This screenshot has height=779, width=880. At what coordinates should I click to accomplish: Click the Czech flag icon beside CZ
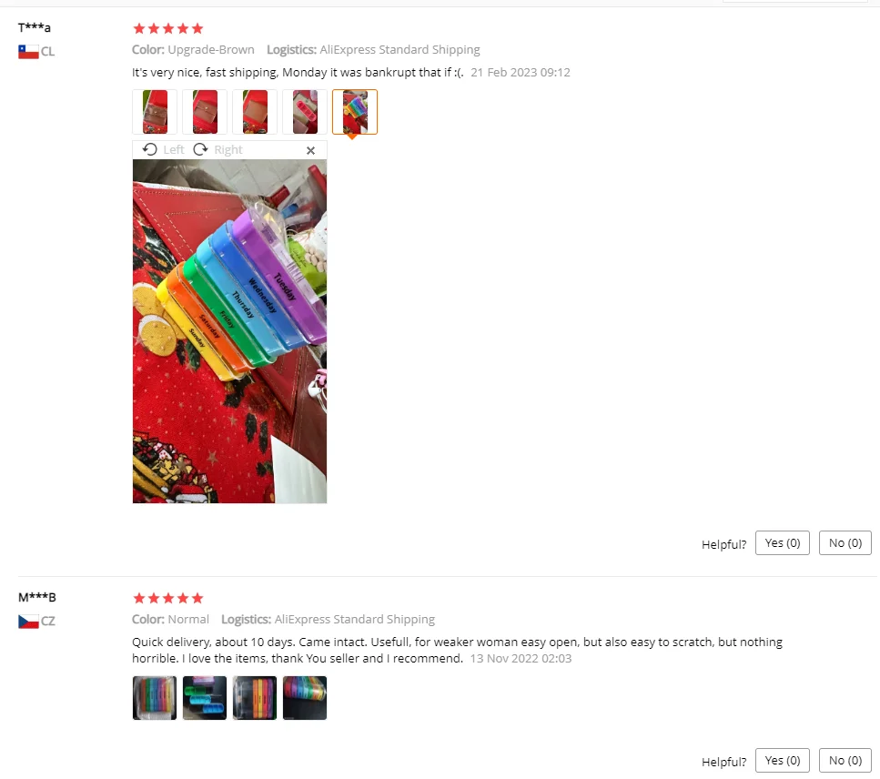pos(28,622)
